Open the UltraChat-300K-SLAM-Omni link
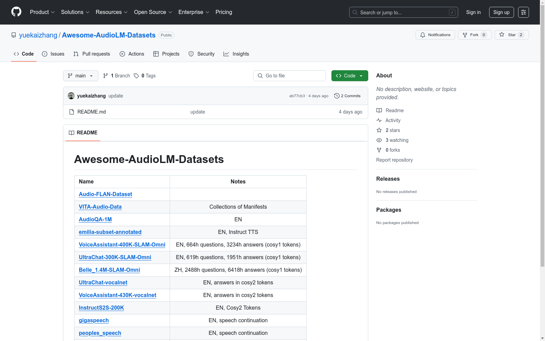 click(115, 257)
